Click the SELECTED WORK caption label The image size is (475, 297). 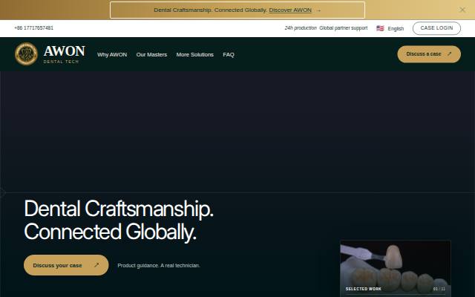pos(363,289)
